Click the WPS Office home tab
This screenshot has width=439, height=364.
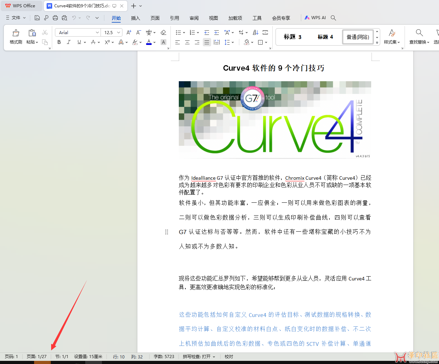(20, 6)
